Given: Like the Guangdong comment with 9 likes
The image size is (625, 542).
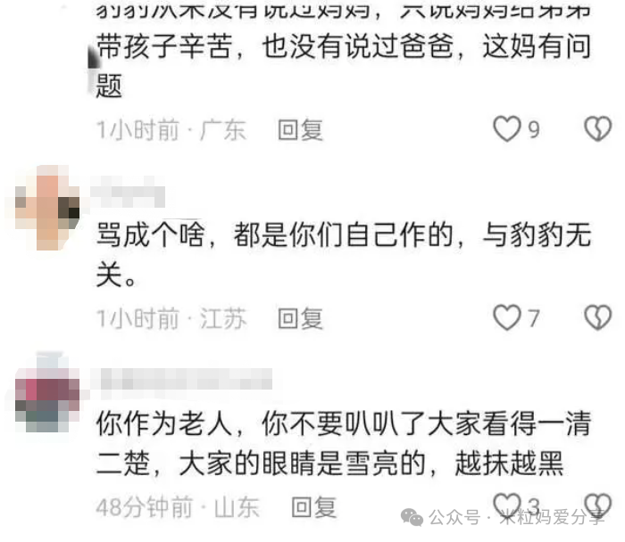Looking at the screenshot, I should (x=506, y=129).
